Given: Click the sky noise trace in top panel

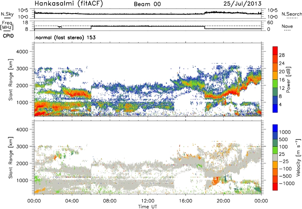Looking at the screenshot, I should 148,14.
